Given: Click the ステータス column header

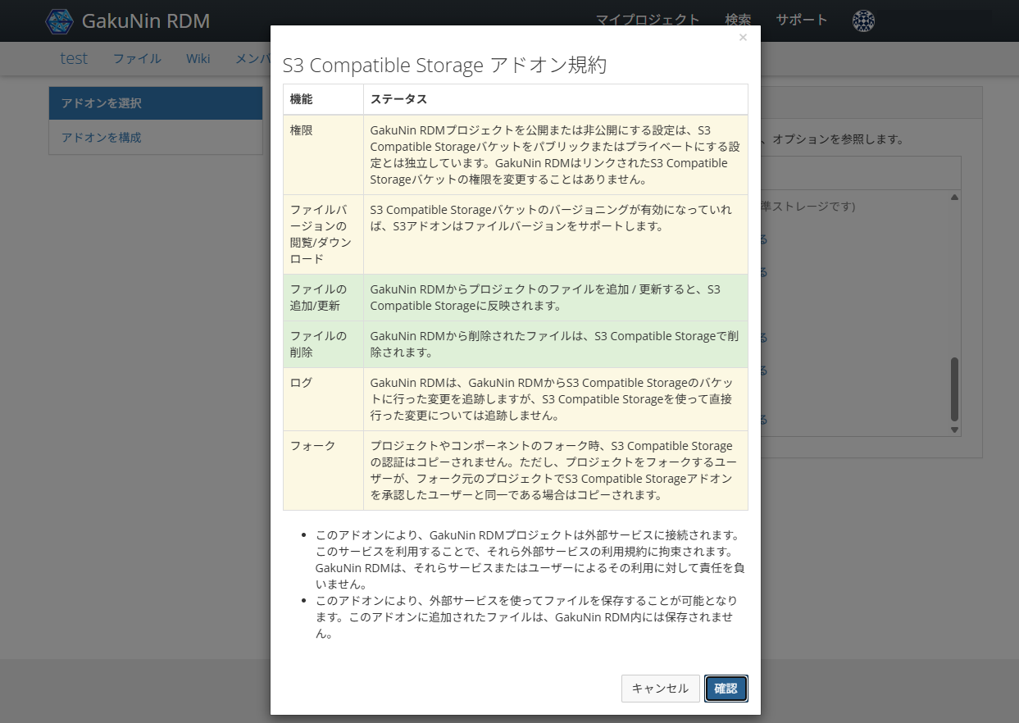Looking at the screenshot, I should [x=398, y=99].
